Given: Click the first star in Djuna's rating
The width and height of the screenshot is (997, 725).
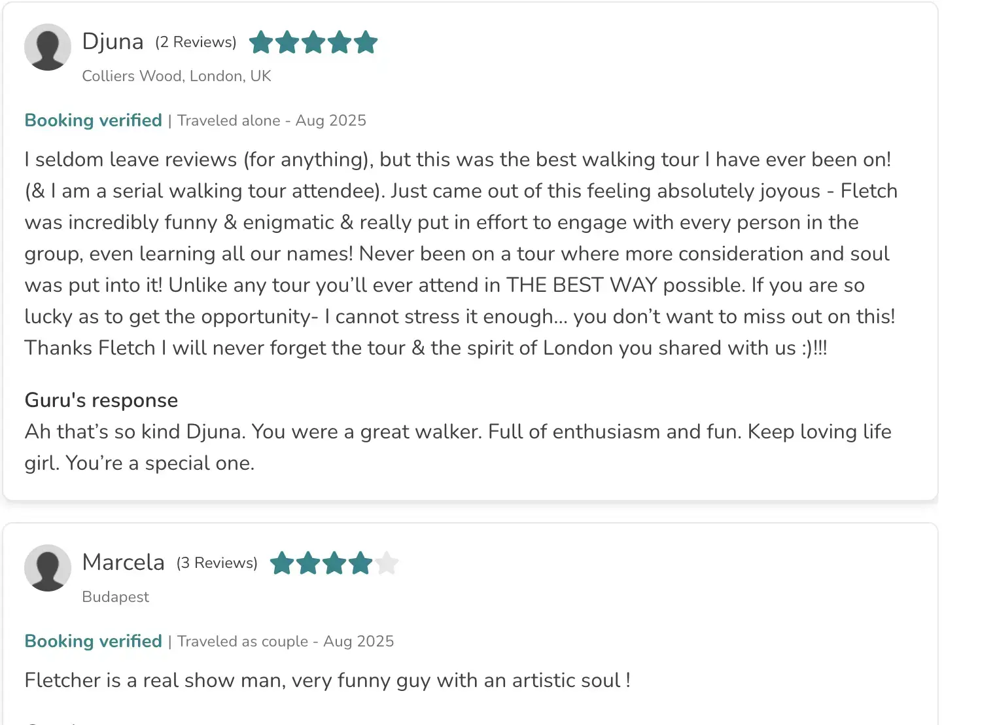Looking at the screenshot, I should tap(261, 43).
